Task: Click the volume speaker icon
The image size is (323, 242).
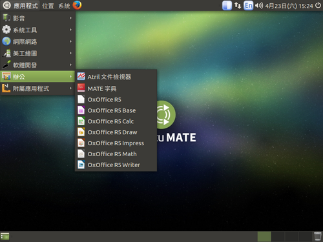Action: [x=259, y=5]
